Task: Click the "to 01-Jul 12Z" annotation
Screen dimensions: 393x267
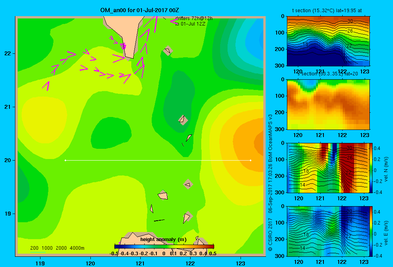Action: [x=190, y=24]
